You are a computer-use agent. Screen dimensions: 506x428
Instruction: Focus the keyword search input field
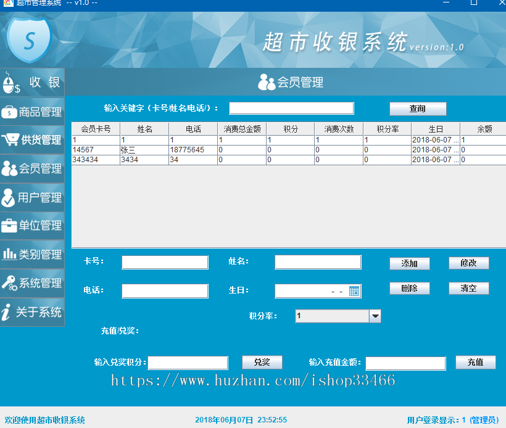point(291,109)
